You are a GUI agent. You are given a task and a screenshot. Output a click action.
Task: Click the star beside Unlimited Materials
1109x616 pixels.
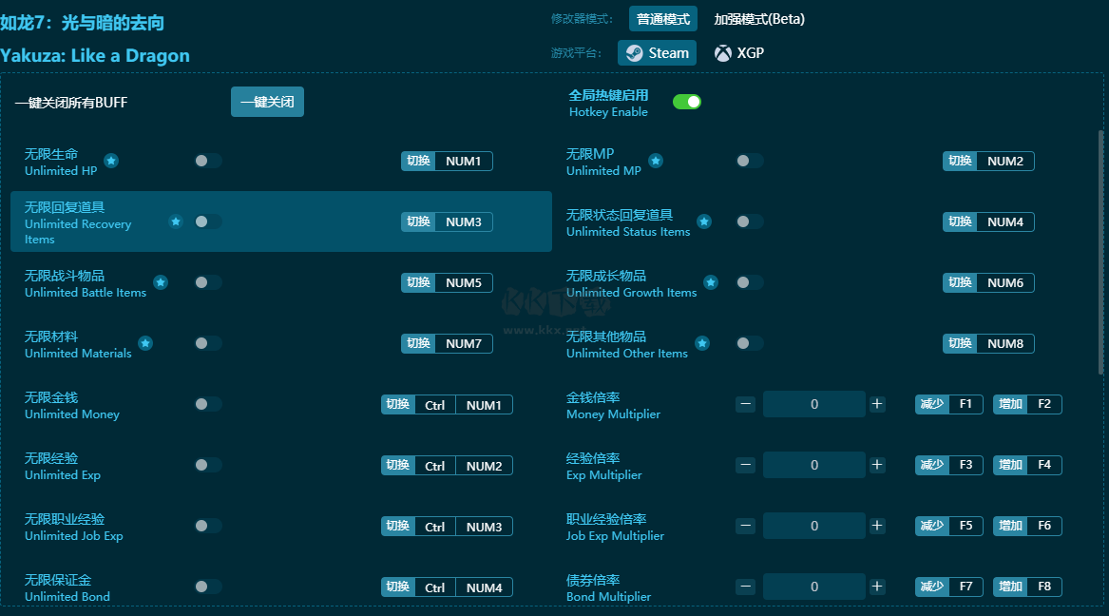coord(145,343)
